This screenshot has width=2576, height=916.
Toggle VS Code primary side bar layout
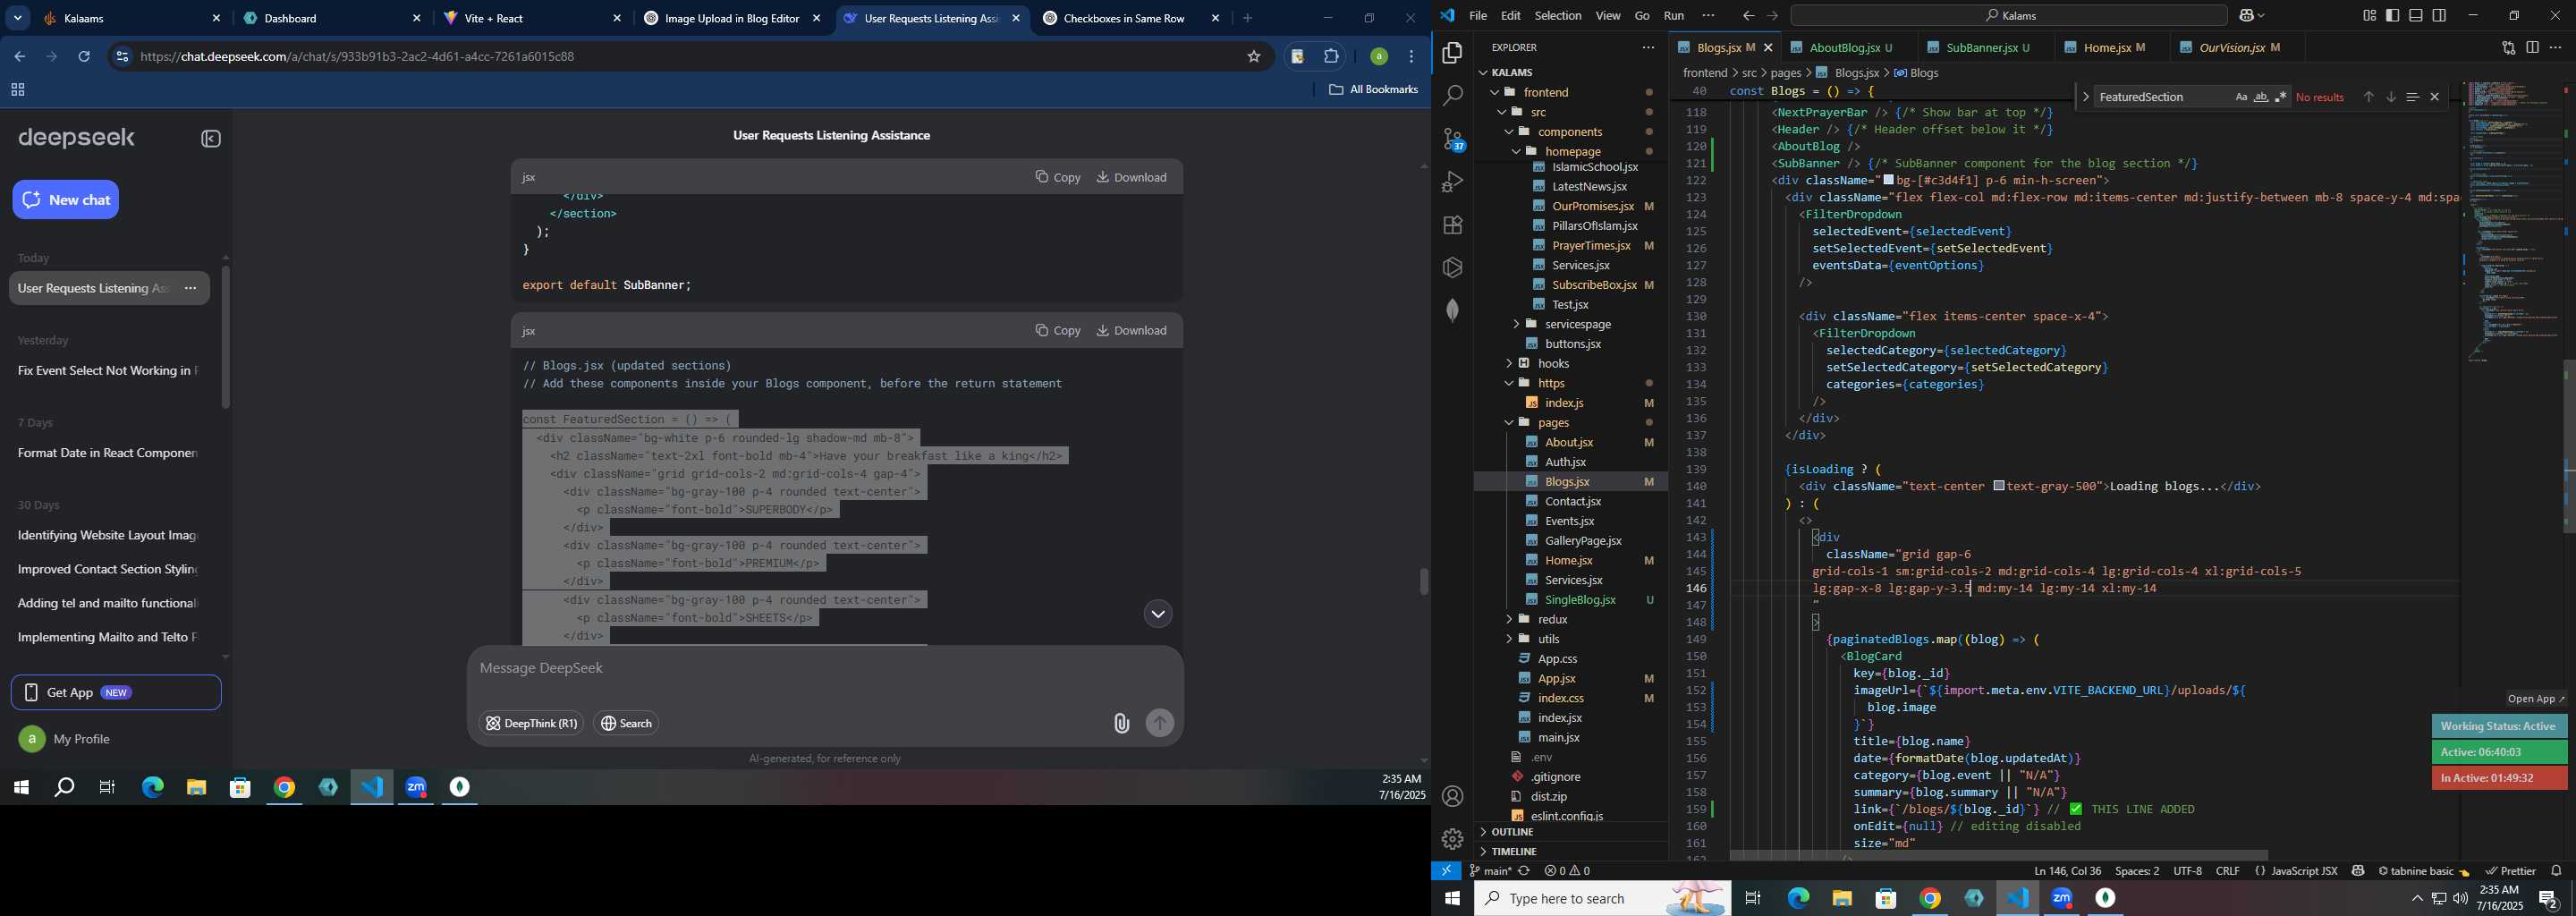[2392, 15]
